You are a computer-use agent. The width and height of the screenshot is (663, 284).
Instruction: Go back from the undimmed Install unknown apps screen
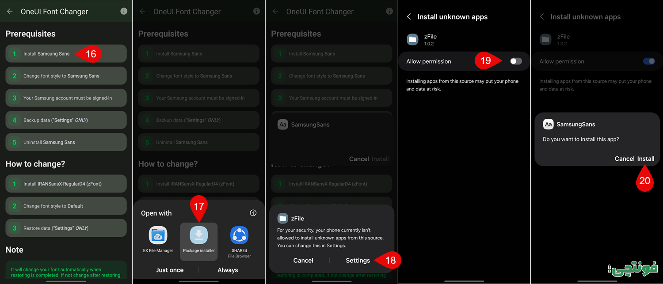pos(409,17)
